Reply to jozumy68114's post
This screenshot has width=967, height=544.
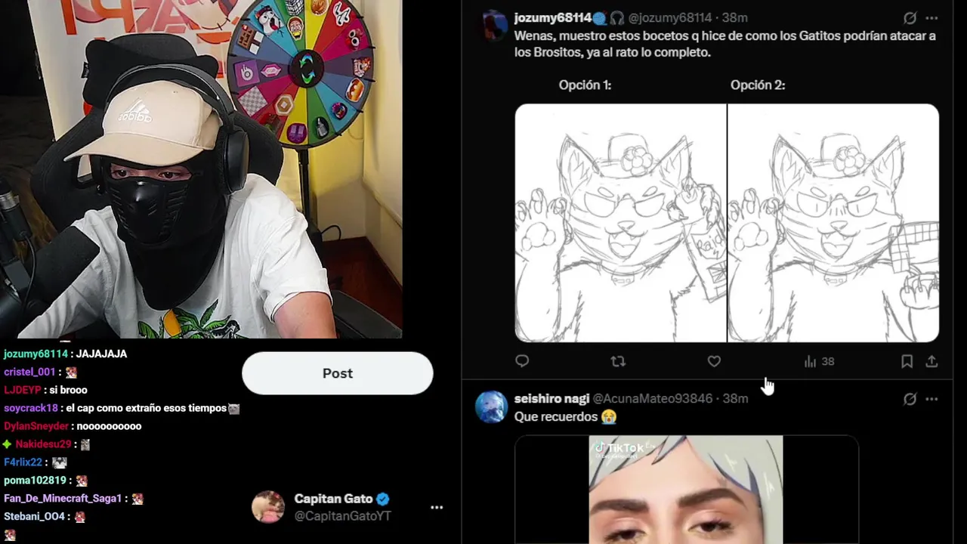point(522,362)
